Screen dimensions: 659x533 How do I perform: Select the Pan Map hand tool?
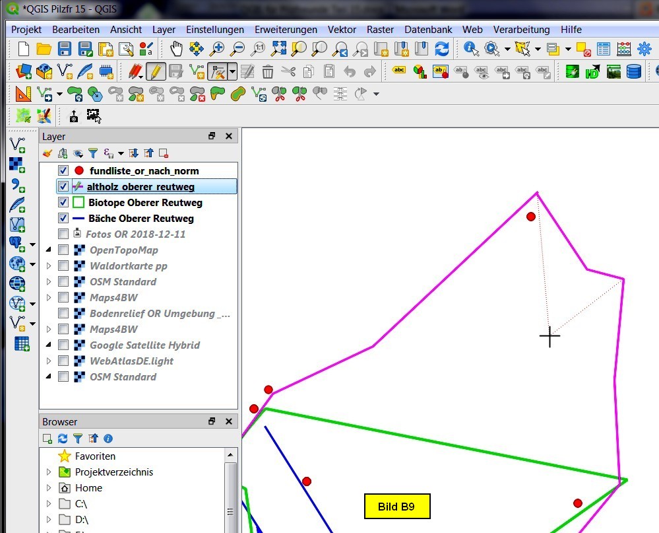[176, 49]
